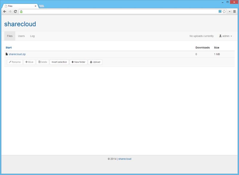Viewport: 239px width, 175px height.
Task: Switch to the Users tab
Action: tap(21, 36)
